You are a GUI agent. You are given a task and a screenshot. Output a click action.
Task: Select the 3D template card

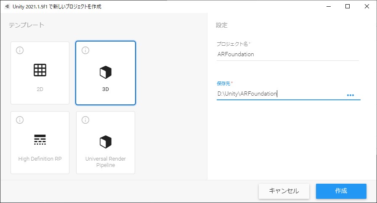[106, 73]
